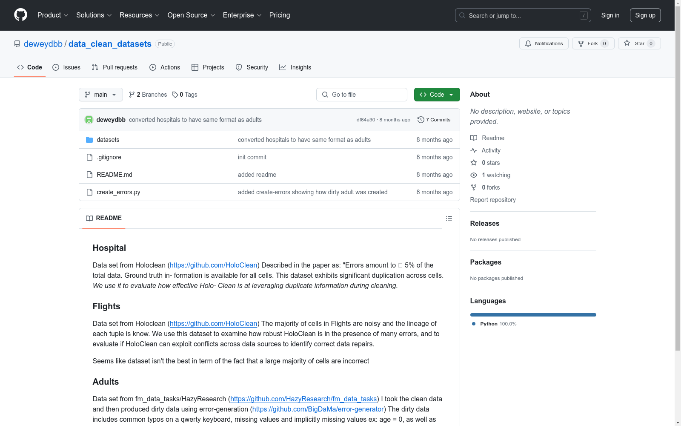Image resolution: width=681 pixels, height=426 pixels.
Task: Open the README outline icon
Action: tap(449, 219)
